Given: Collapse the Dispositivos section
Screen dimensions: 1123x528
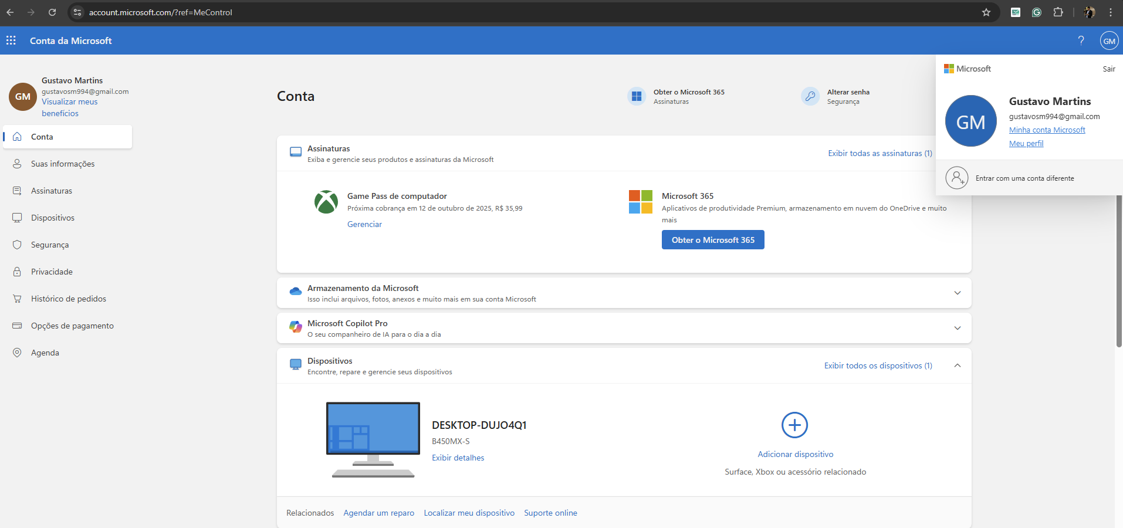Looking at the screenshot, I should tap(958, 365).
